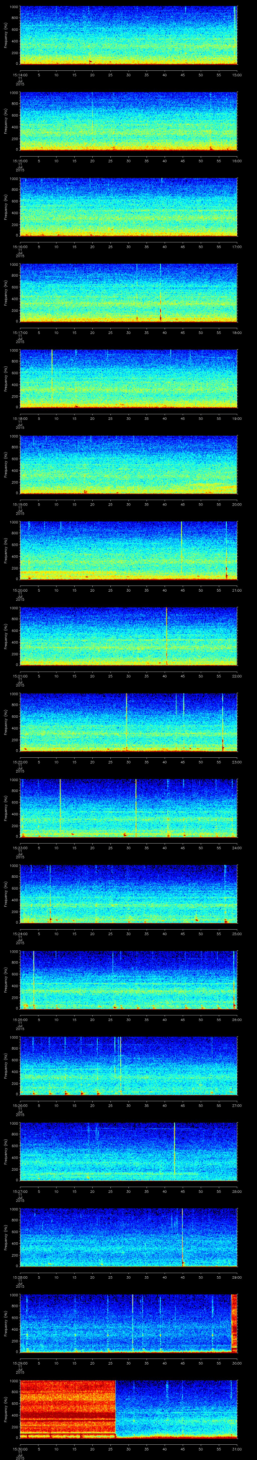Click the 15:30:00 start time label
The image size is (257, 1460).
pyautogui.click(x=20, y=1449)
